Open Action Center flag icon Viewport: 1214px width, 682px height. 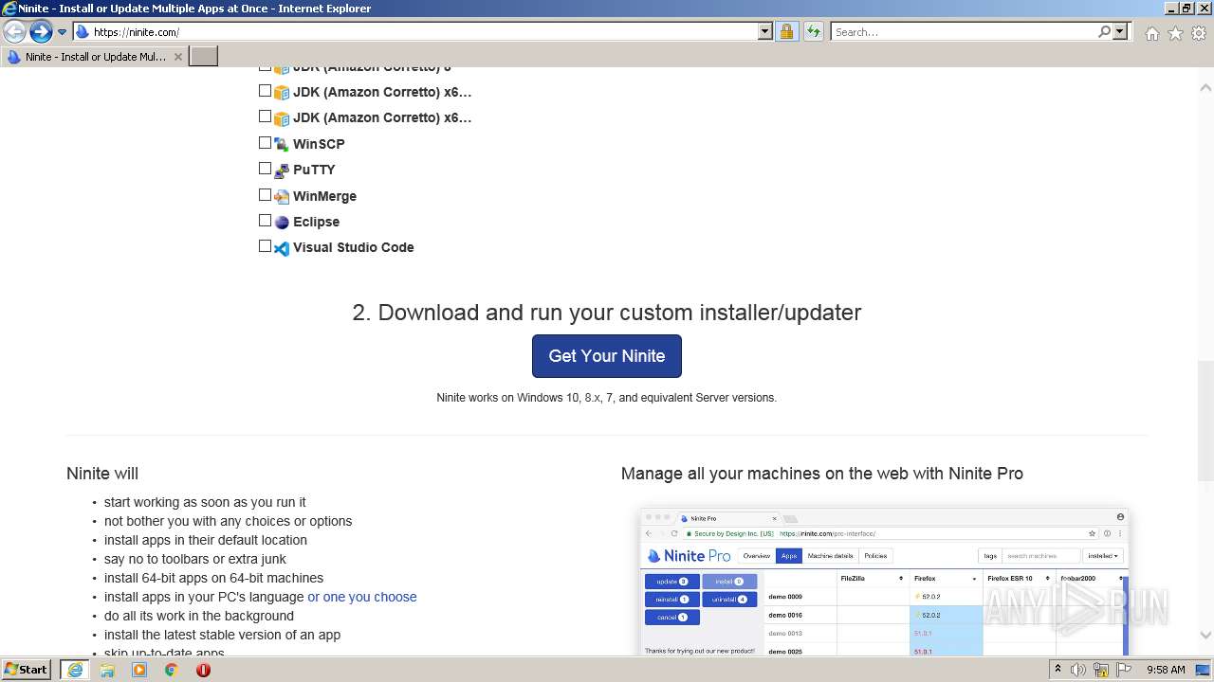pos(1124,670)
